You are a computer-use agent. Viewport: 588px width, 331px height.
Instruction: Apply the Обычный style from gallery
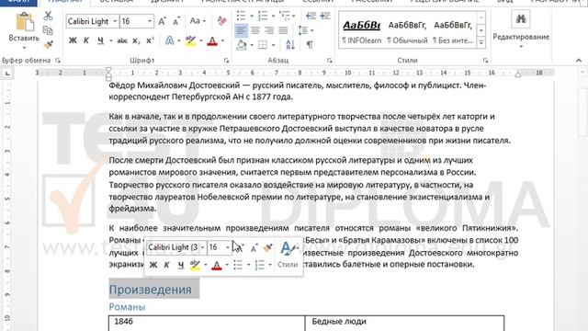pyautogui.click(x=407, y=31)
